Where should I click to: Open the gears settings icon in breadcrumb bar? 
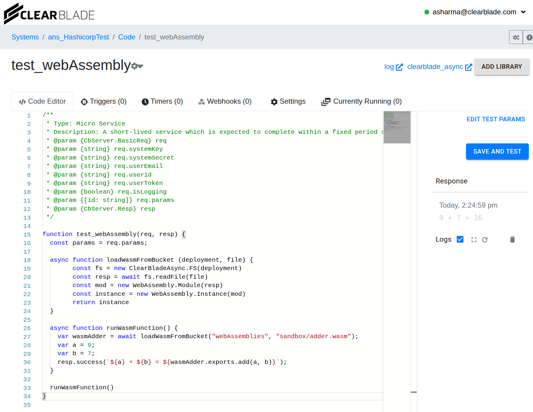click(x=516, y=37)
